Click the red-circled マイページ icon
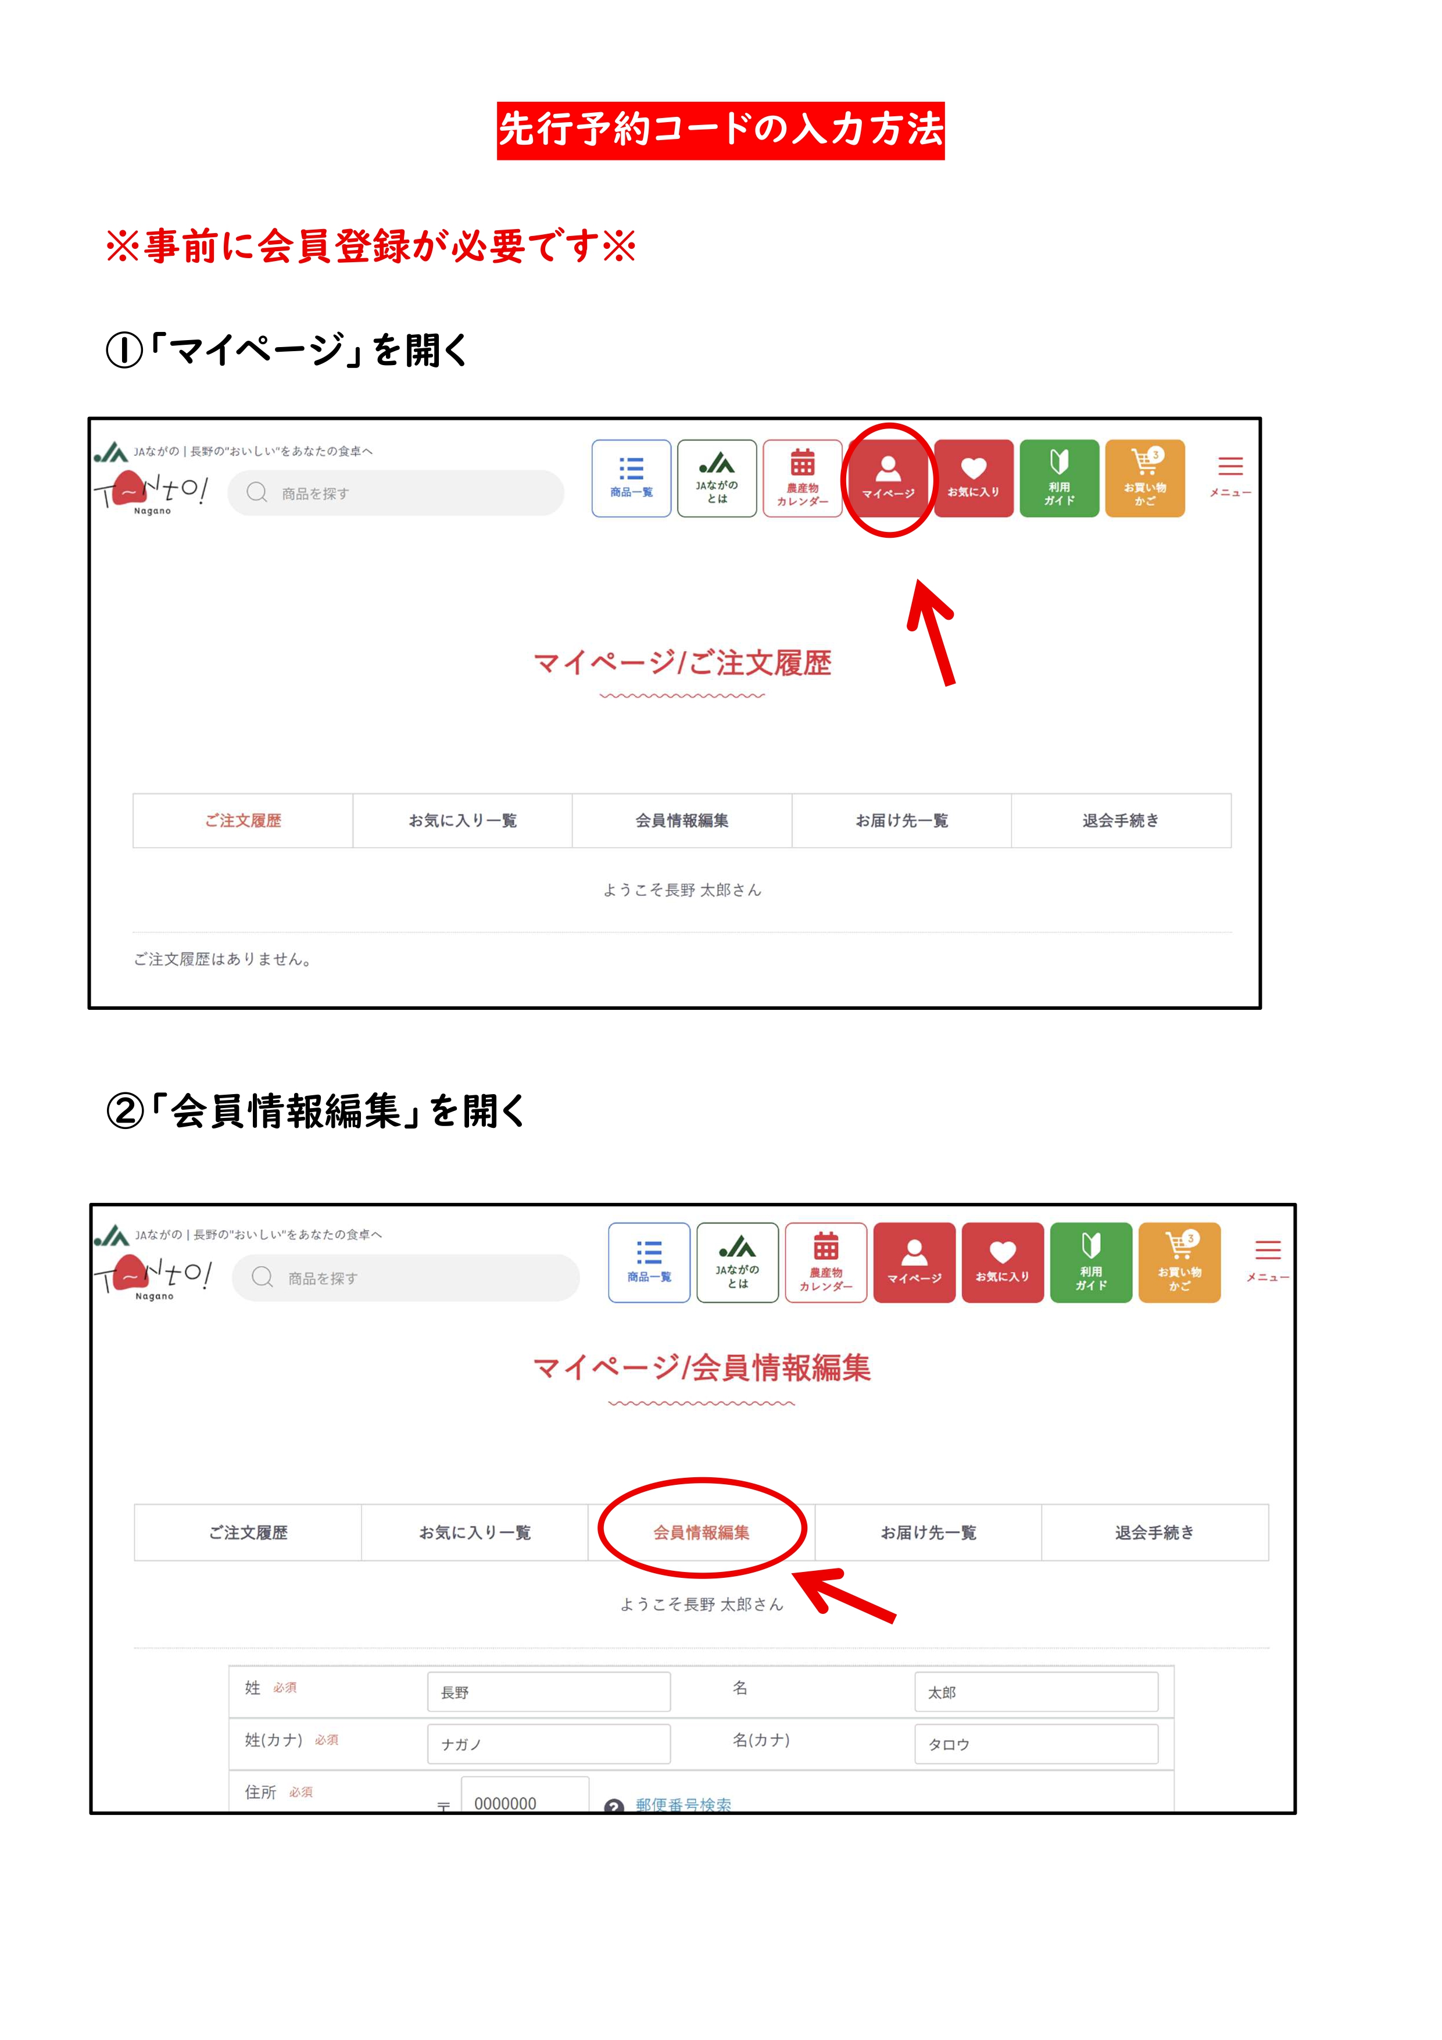This screenshot has height=2040, width=1442. (888, 478)
